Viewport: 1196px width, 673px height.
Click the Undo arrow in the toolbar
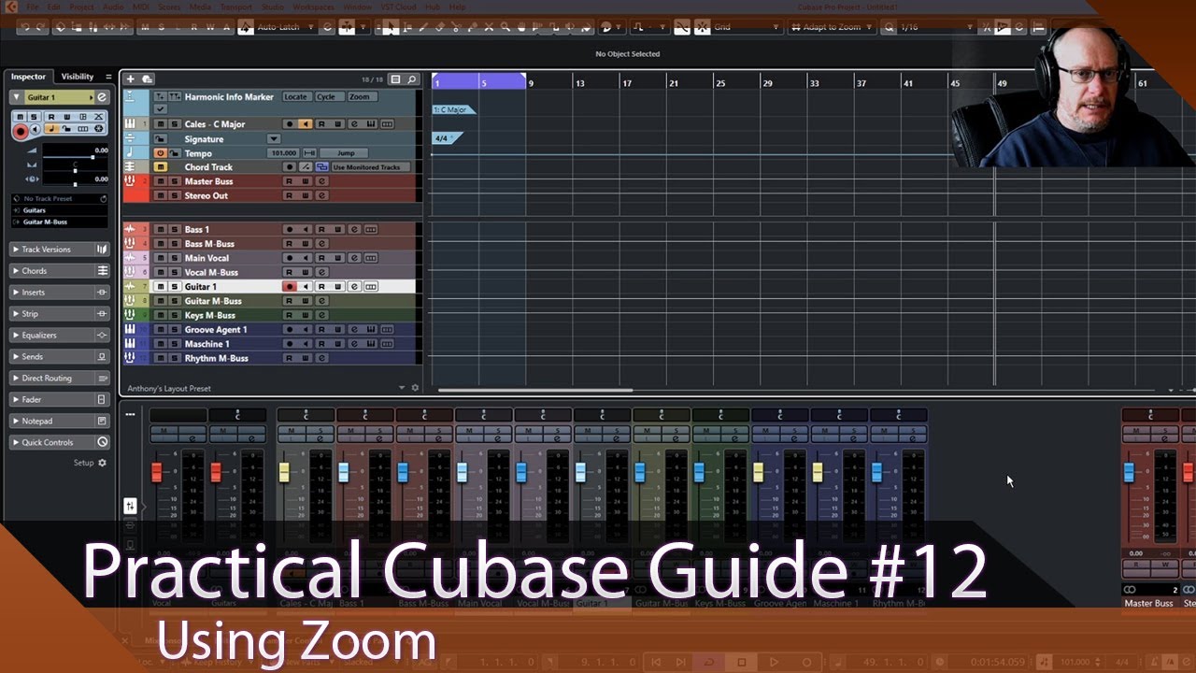click(25, 27)
